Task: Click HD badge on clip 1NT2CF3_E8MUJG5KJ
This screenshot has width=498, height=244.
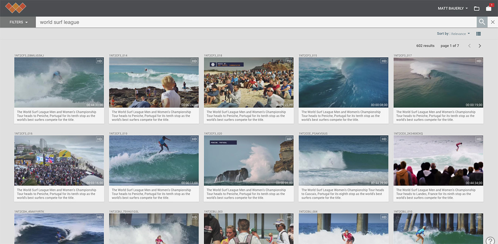Action: click(x=99, y=61)
